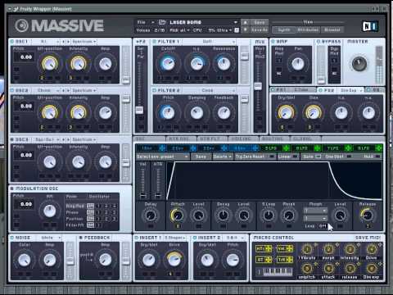Viewport: 393px width, 295px height.
Task: Click the Master volume knob
Action: coord(359,64)
